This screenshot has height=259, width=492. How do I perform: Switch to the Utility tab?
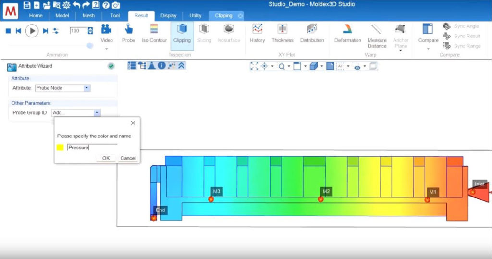(195, 16)
